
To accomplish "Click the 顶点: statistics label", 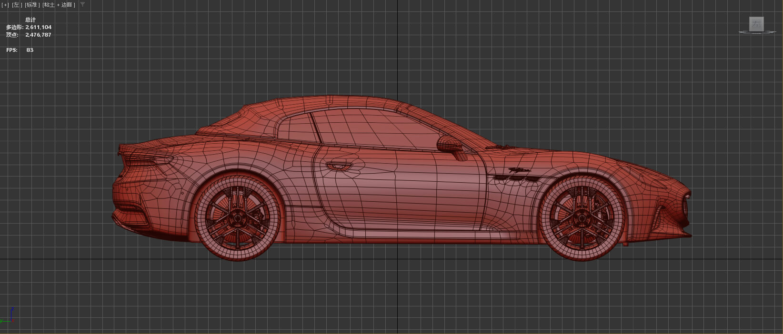I will 12,35.
